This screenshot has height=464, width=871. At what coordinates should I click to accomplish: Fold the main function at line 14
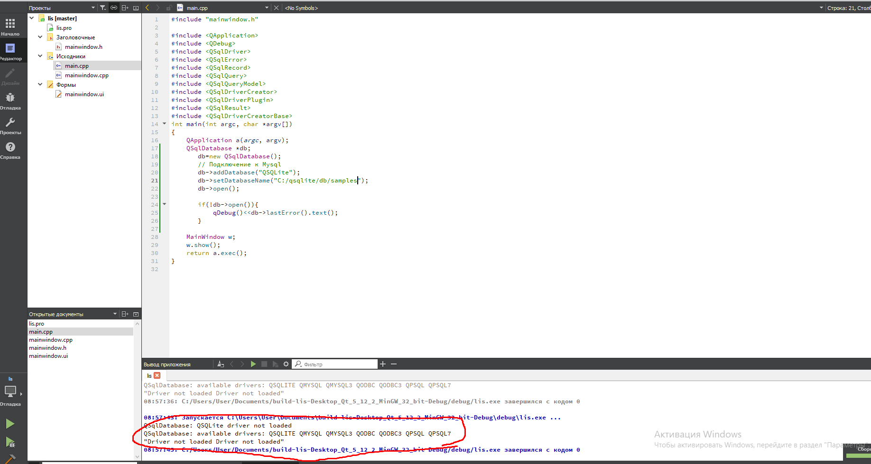pos(165,124)
